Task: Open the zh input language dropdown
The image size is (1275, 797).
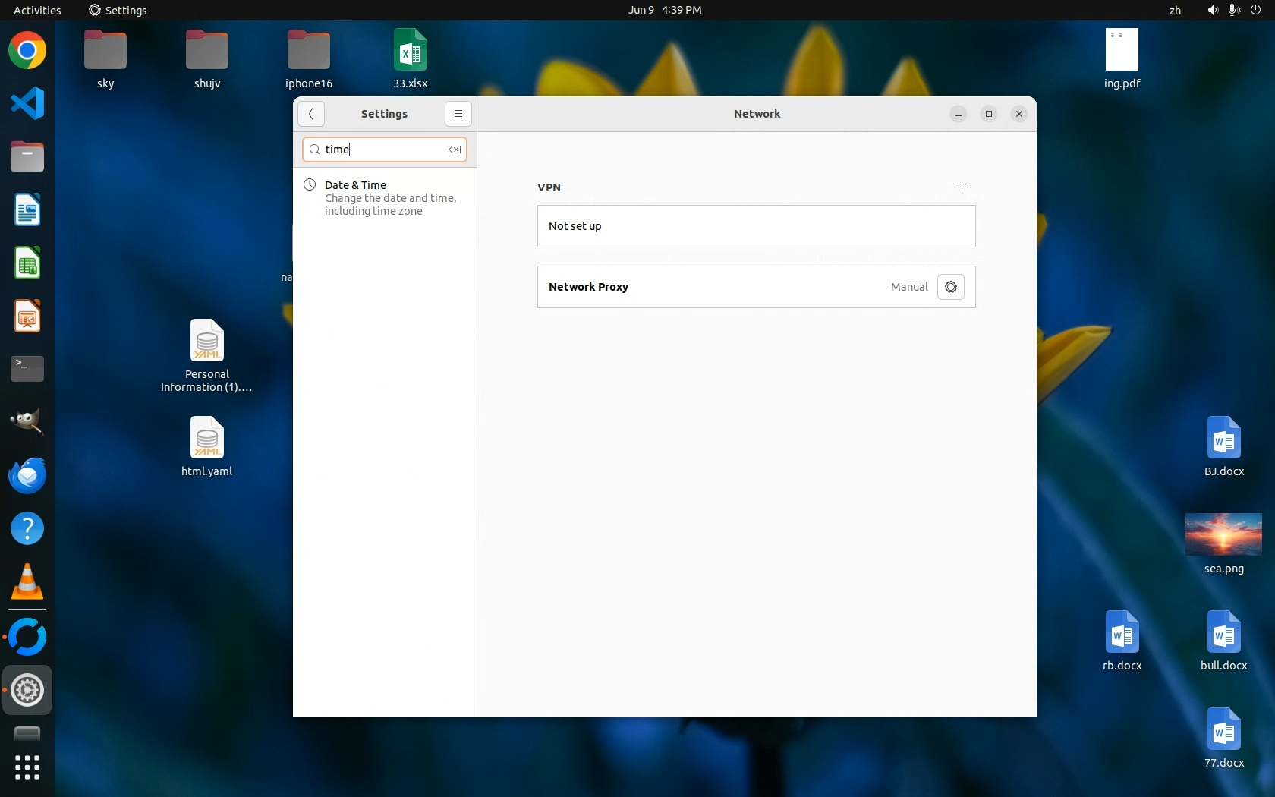Action: pos(1175,10)
